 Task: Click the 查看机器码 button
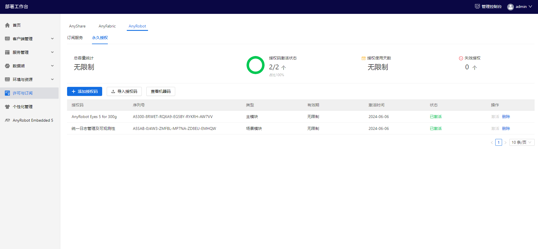pos(161,91)
